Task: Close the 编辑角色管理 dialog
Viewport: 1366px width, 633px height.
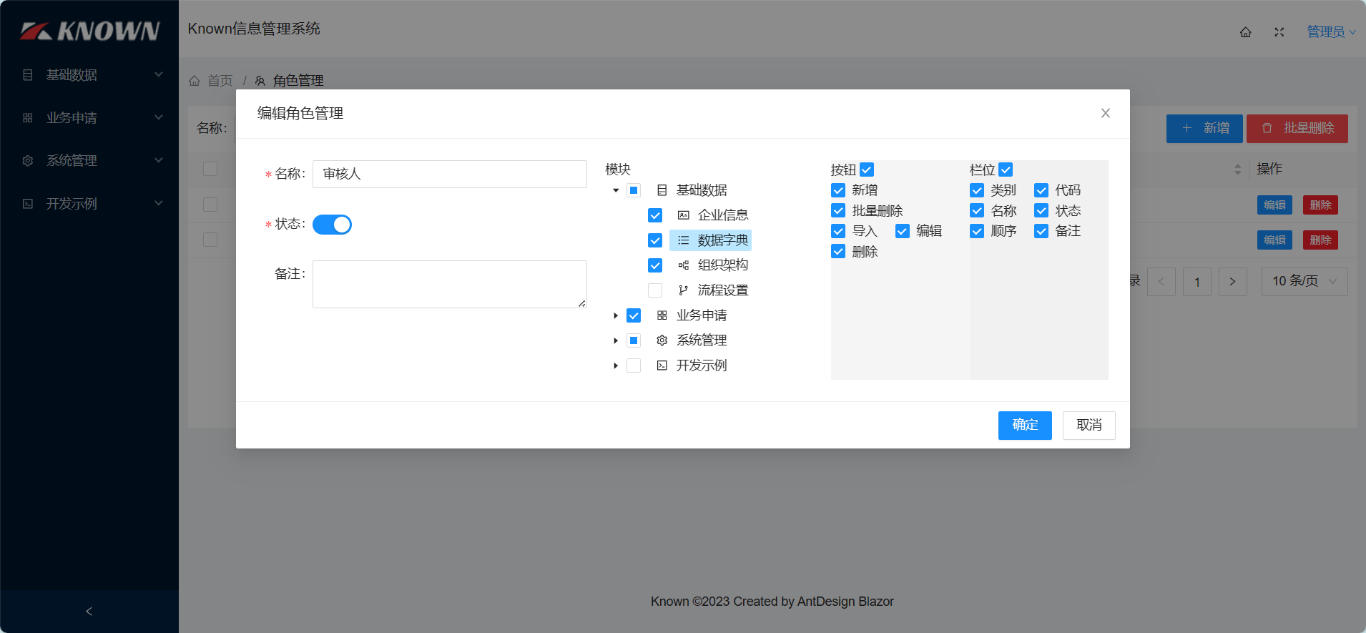Action: tap(1106, 113)
